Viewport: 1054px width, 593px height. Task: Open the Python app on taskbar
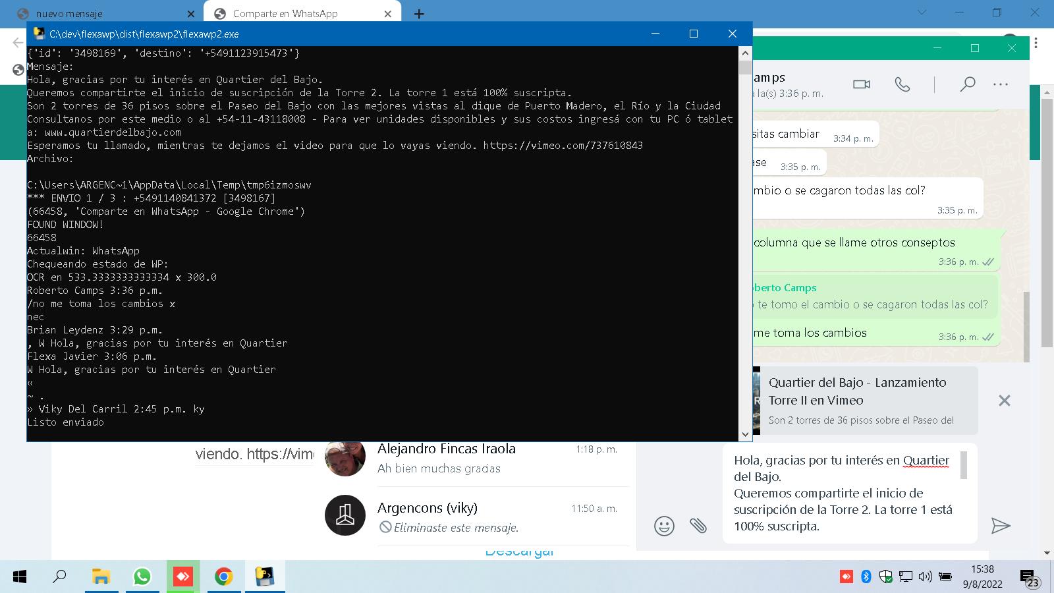tap(265, 577)
